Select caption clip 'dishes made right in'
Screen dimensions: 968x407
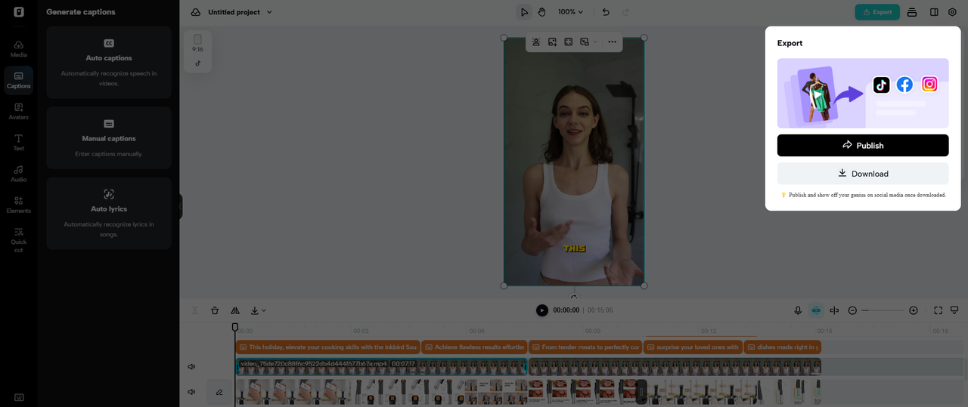point(783,347)
